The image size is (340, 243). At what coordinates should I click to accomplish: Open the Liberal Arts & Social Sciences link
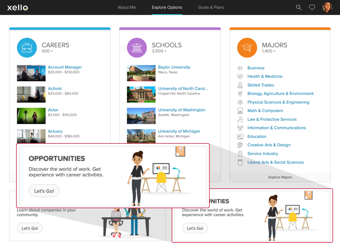[x=276, y=162]
